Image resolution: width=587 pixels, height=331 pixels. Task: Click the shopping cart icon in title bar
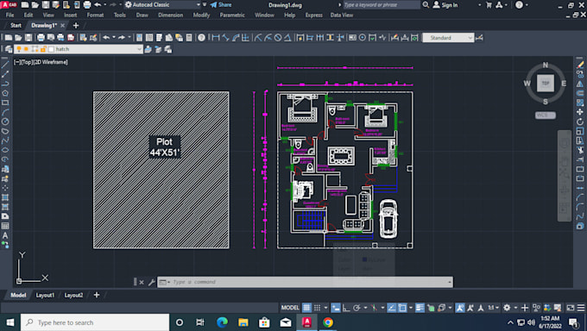click(x=489, y=5)
